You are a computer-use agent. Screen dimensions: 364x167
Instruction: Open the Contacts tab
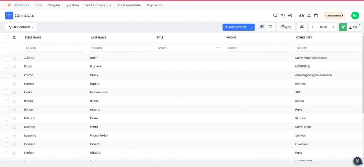22,5
